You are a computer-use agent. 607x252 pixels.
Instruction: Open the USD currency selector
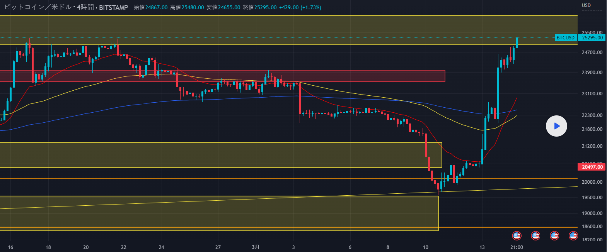(586, 5)
